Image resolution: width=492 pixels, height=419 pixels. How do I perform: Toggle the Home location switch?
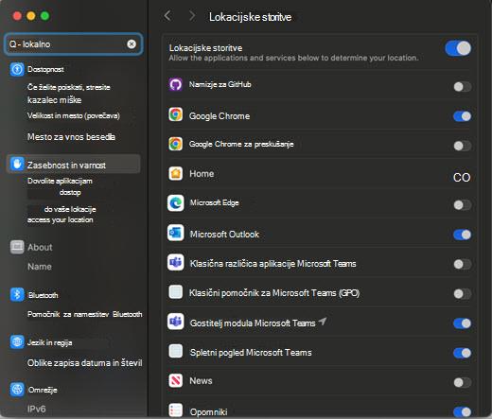pyautogui.click(x=462, y=178)
